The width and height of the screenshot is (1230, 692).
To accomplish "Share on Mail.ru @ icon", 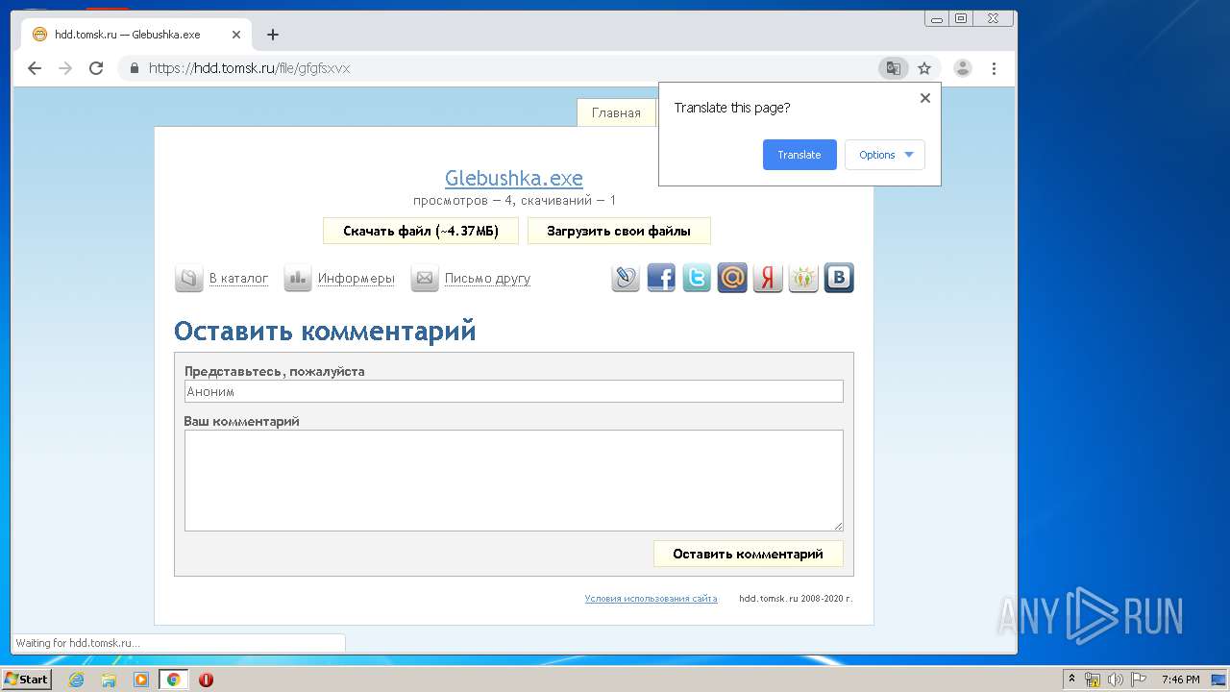I will [x=732, y=278].
